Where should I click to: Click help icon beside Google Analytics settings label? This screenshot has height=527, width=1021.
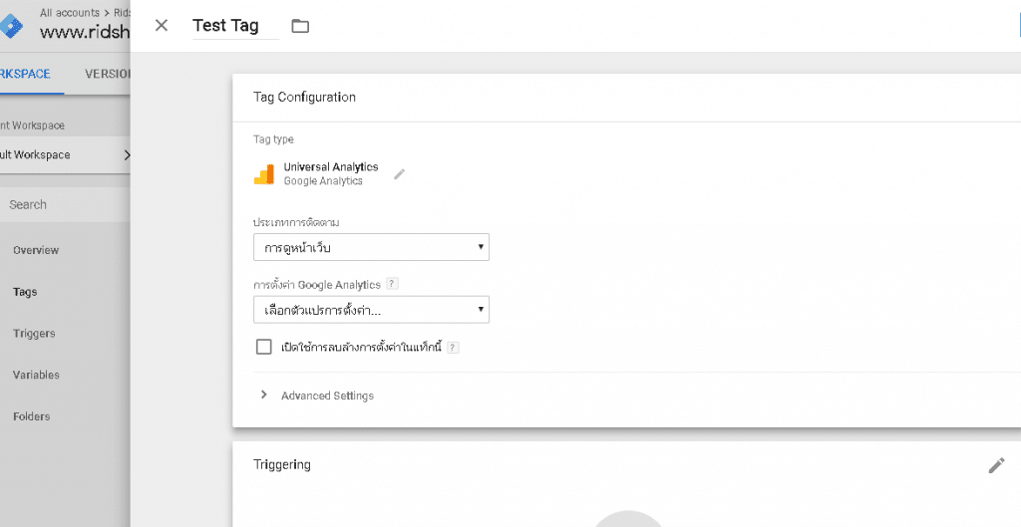392,284
